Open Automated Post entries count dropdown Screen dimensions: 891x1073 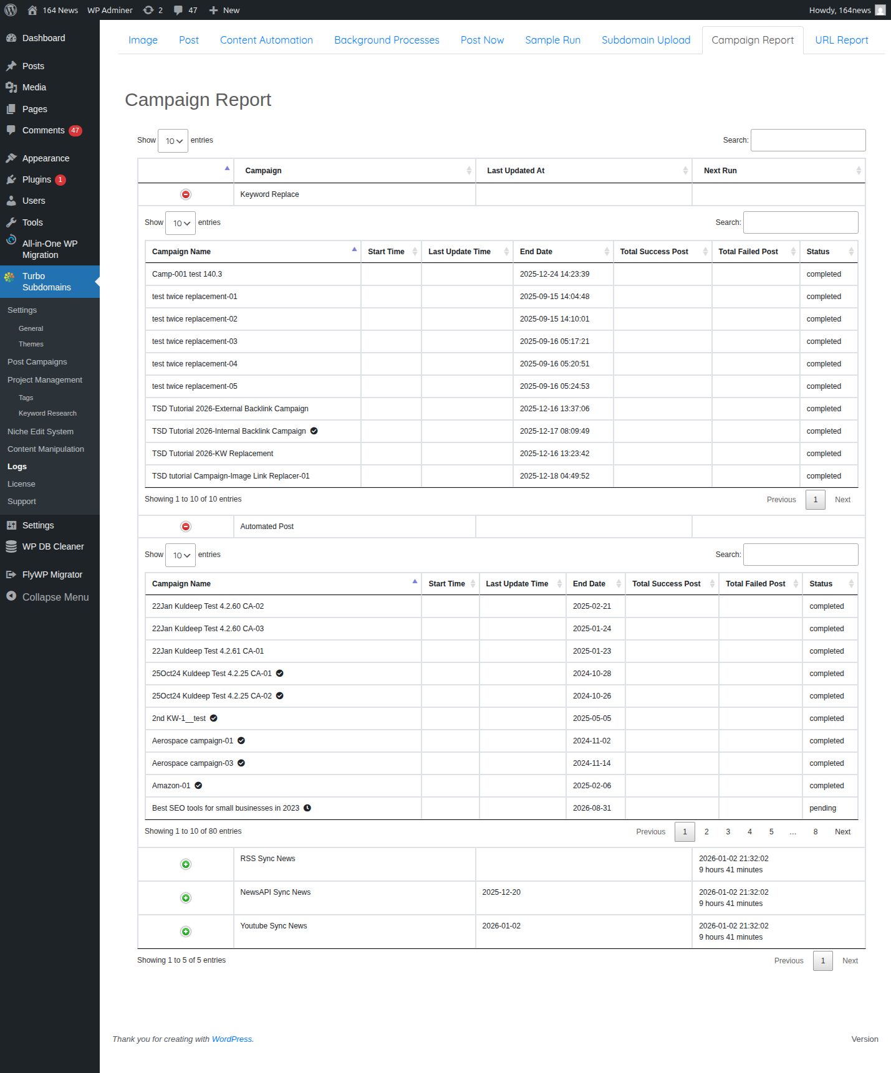(180, 555)
